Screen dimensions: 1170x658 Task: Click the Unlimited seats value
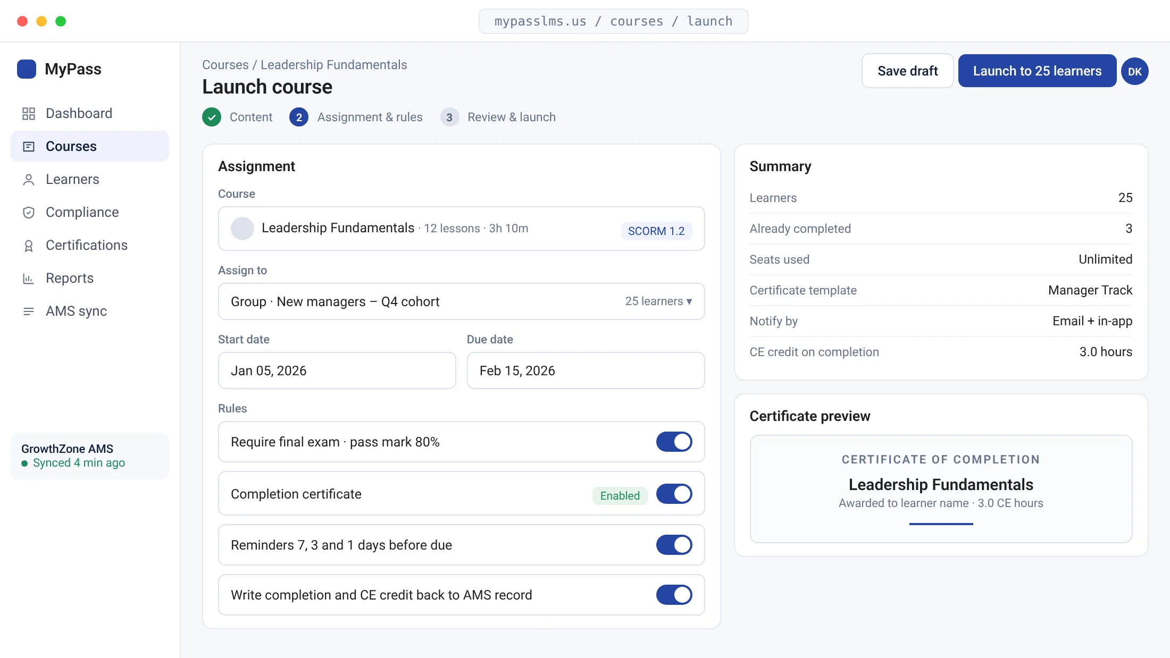coord(1106,259)
